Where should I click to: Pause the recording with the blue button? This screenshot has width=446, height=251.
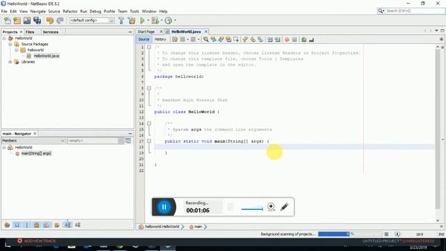pyautogui.click(x=164, y=207)
